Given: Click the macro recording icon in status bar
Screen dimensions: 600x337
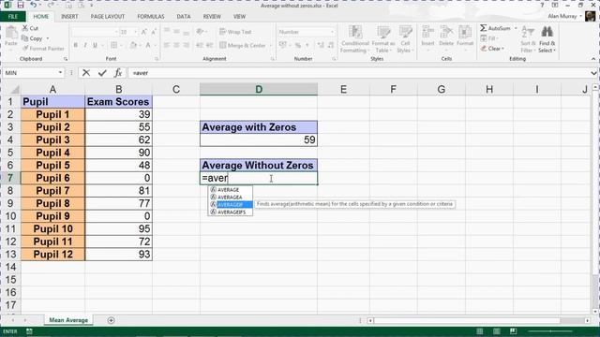Looking at the screenshot, I should [x=29, y=331].
